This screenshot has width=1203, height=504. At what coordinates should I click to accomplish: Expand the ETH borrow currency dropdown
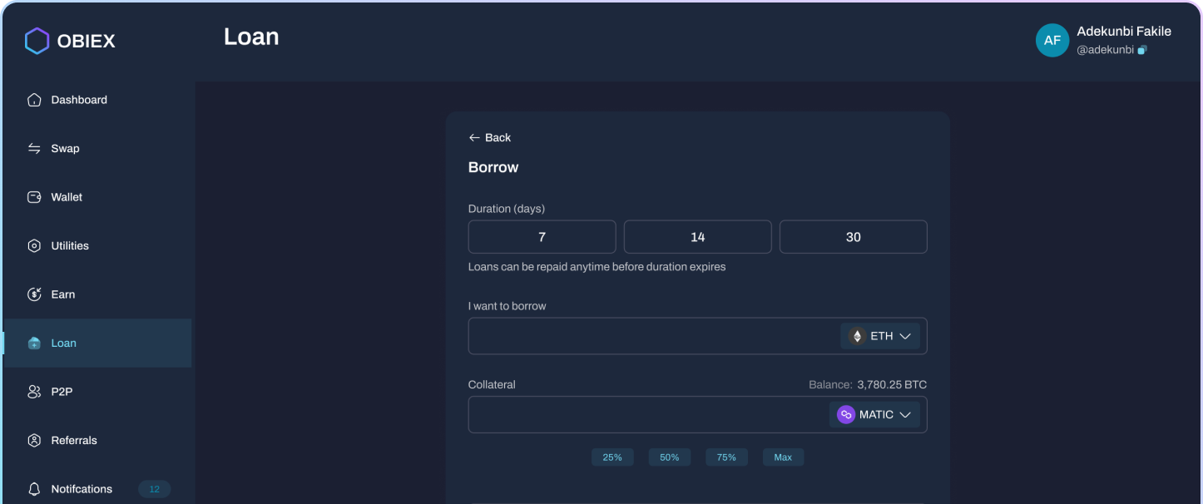879,336
